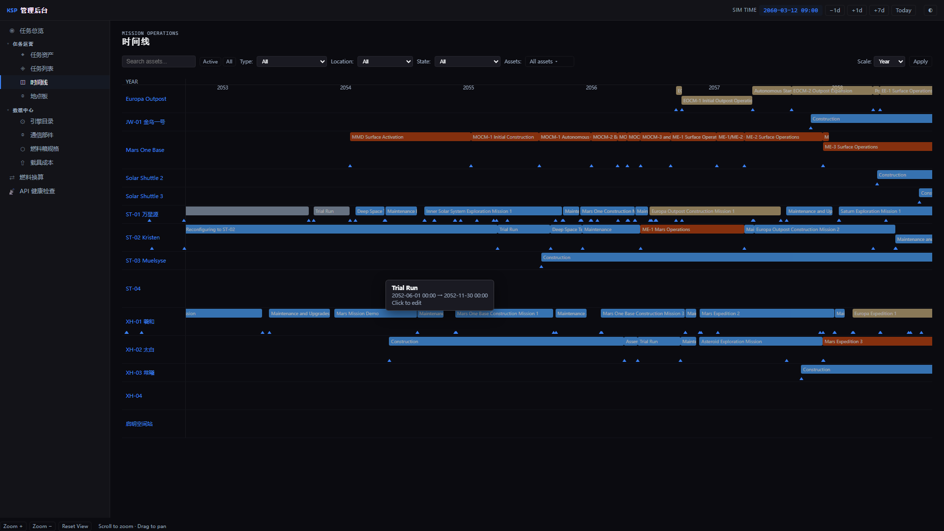944x531 pixels.
Task: Expand the Scale Year dropdown
Action: [889, 61]
